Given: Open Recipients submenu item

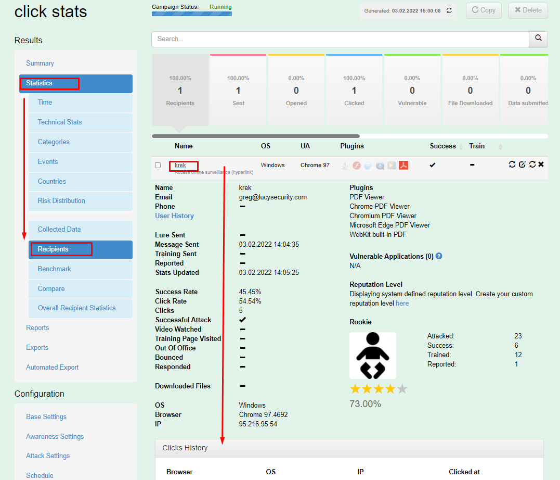Looking at the screenshot, I should 81,249.
